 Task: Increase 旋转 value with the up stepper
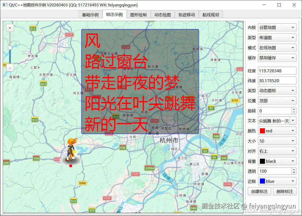click(x=294, y=109)
